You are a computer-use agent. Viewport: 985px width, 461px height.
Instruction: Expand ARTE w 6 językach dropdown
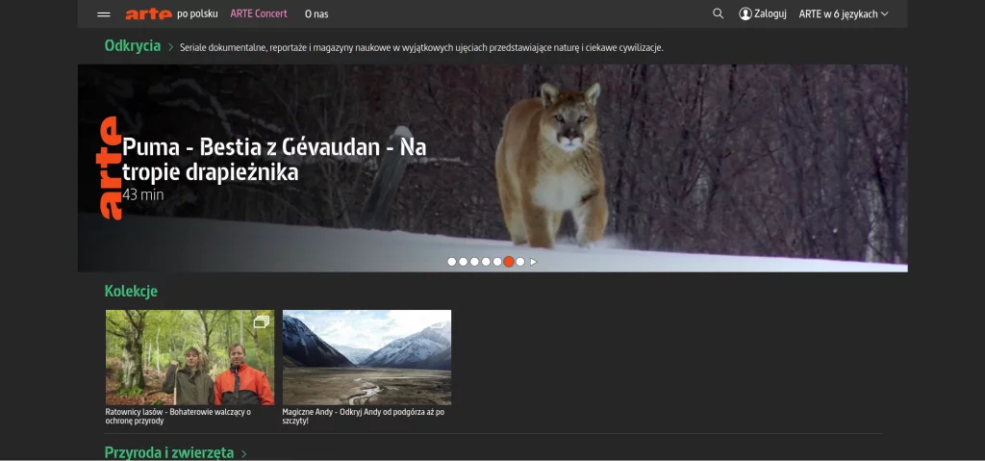843,13
